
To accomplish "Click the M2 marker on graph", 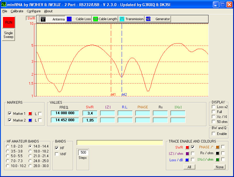I will pyautogui.click(x=124, y=95).
